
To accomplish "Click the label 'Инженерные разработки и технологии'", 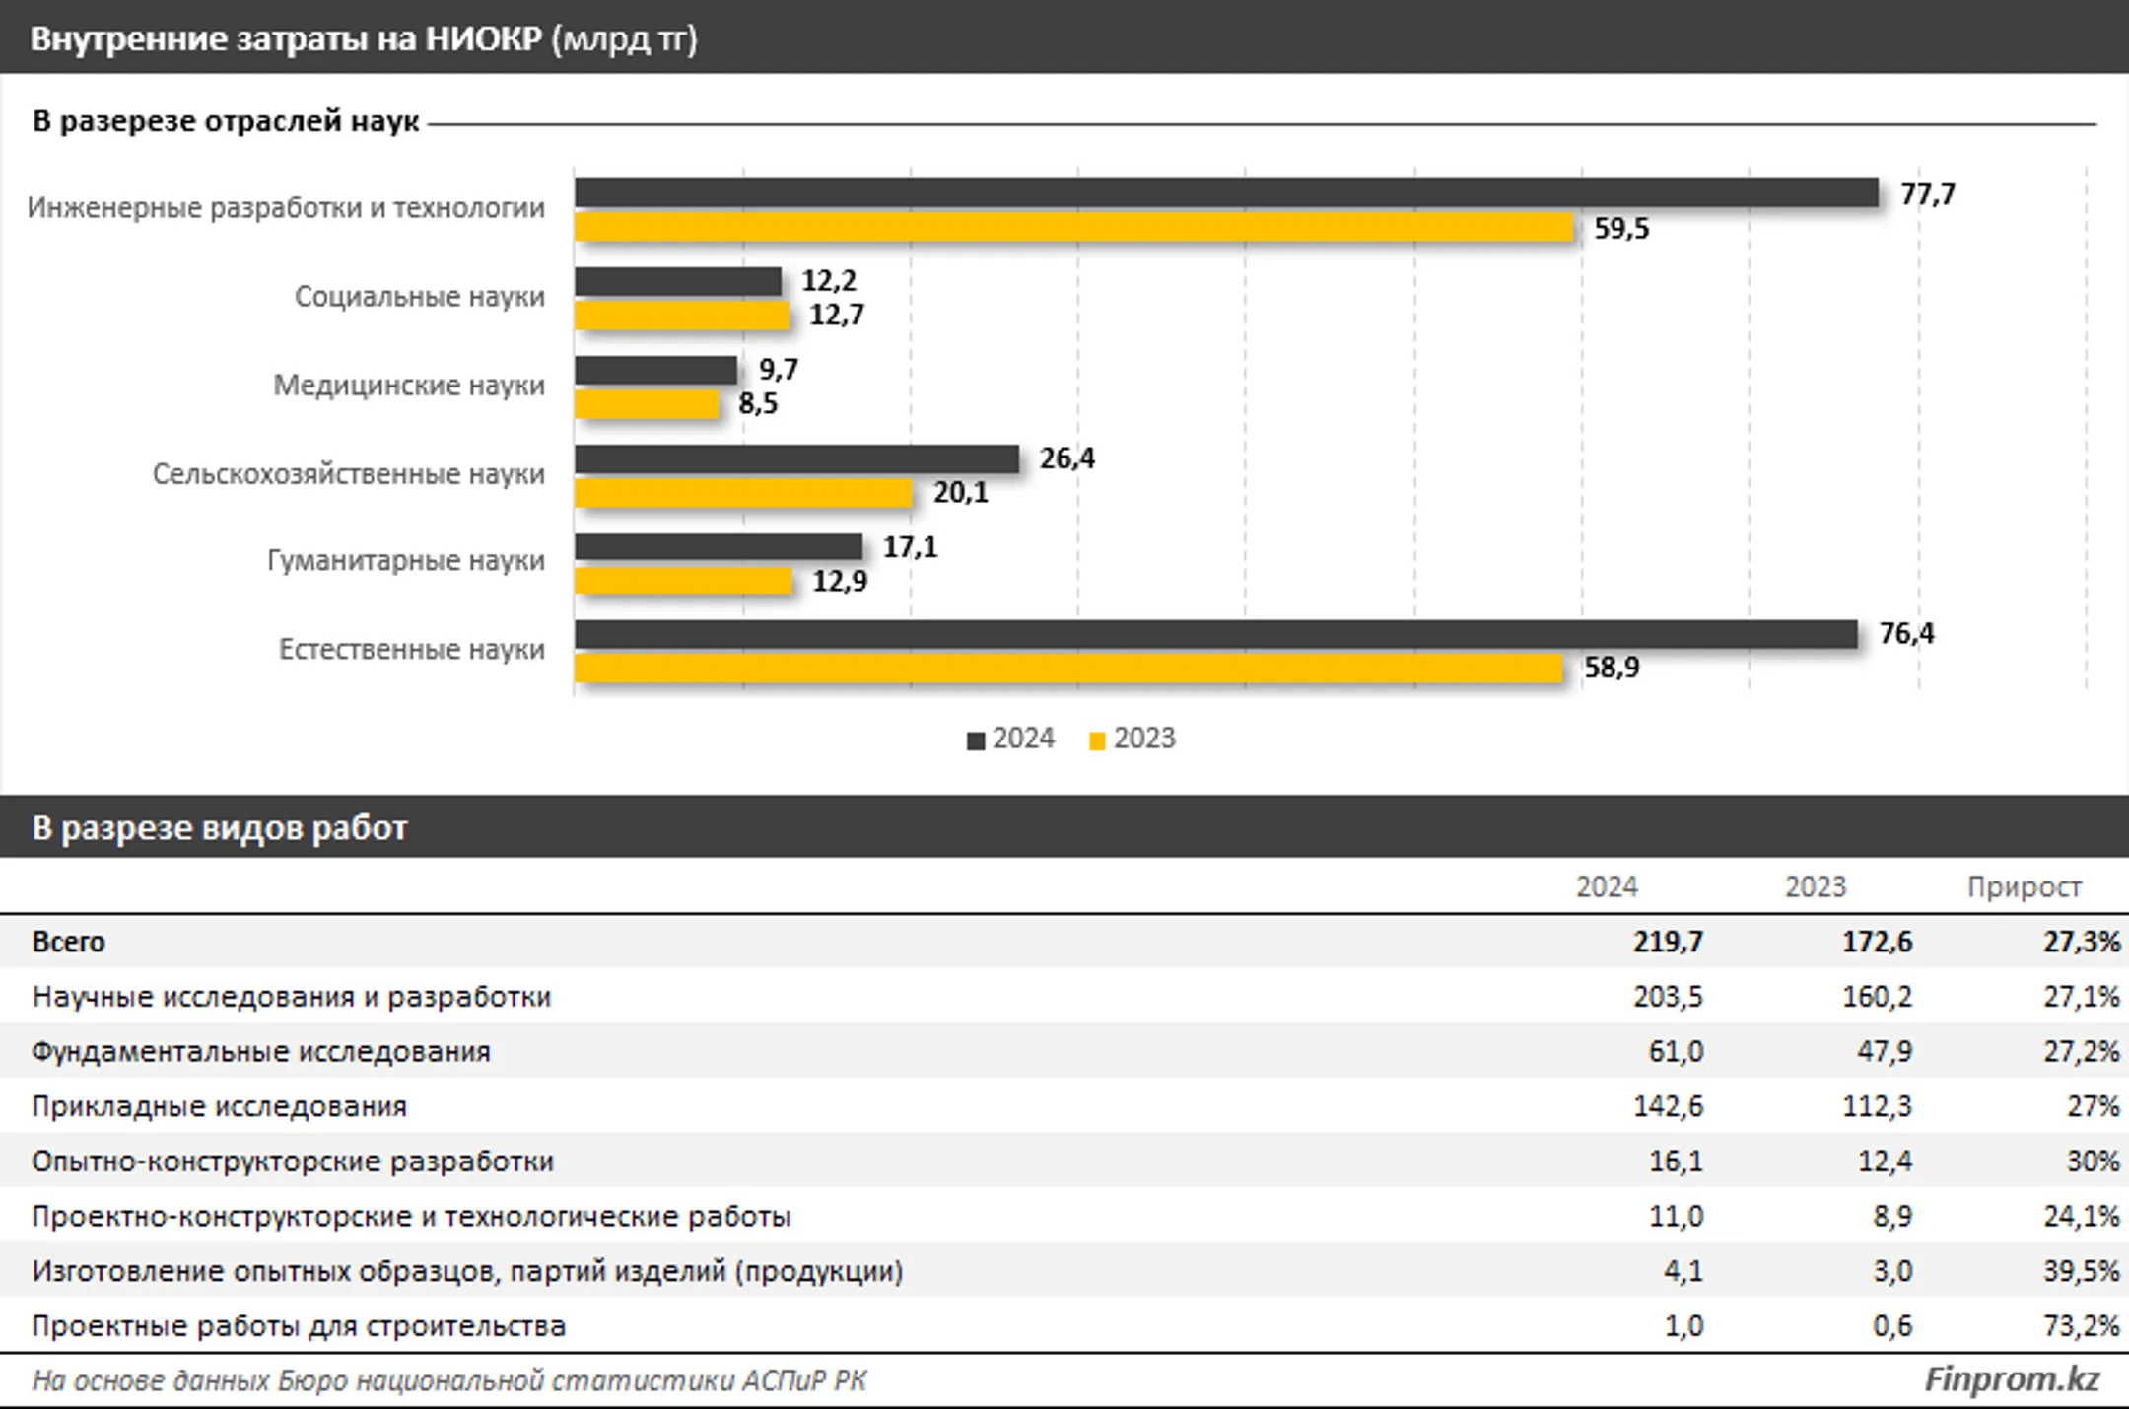I will 286,208.
